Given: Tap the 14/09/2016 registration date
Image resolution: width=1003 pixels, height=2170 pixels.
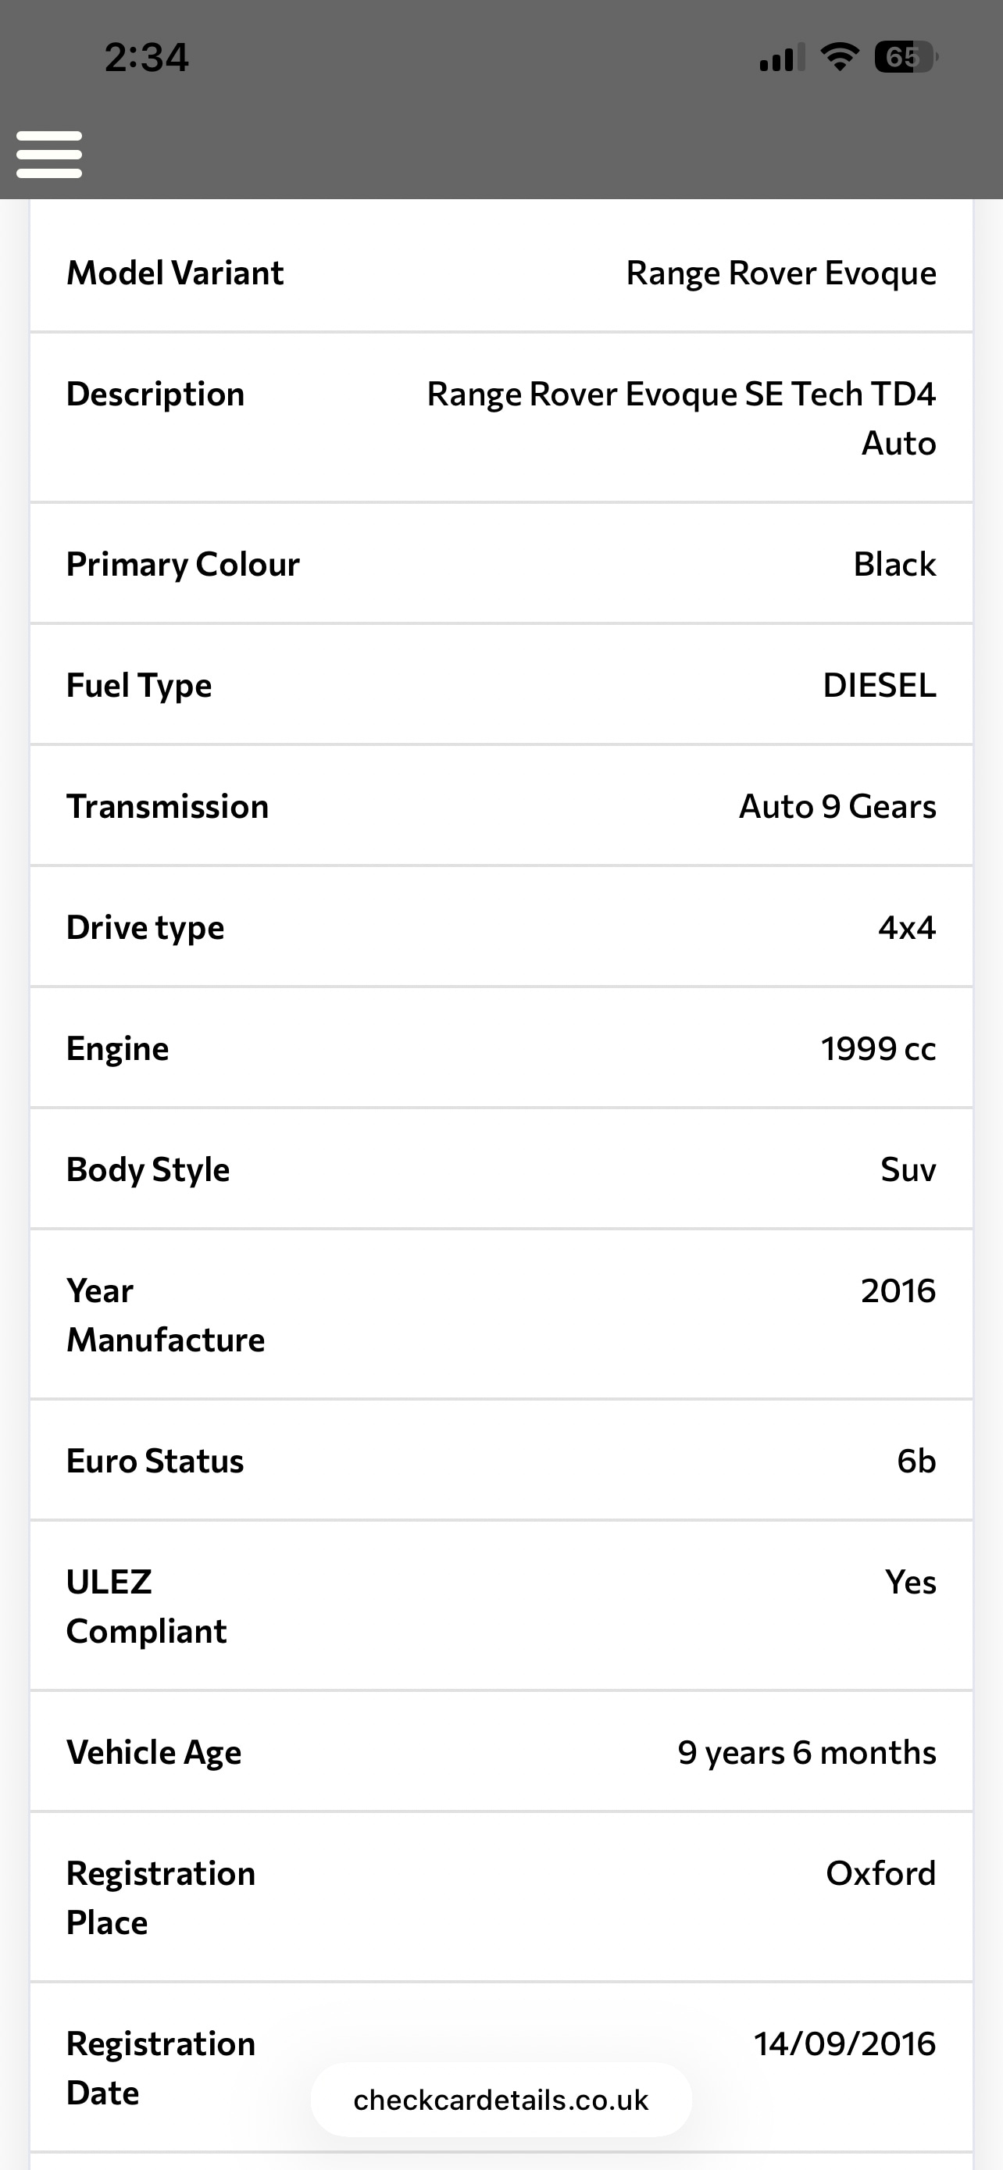Looking at the screenshot, I should (x=844, y=2044).
